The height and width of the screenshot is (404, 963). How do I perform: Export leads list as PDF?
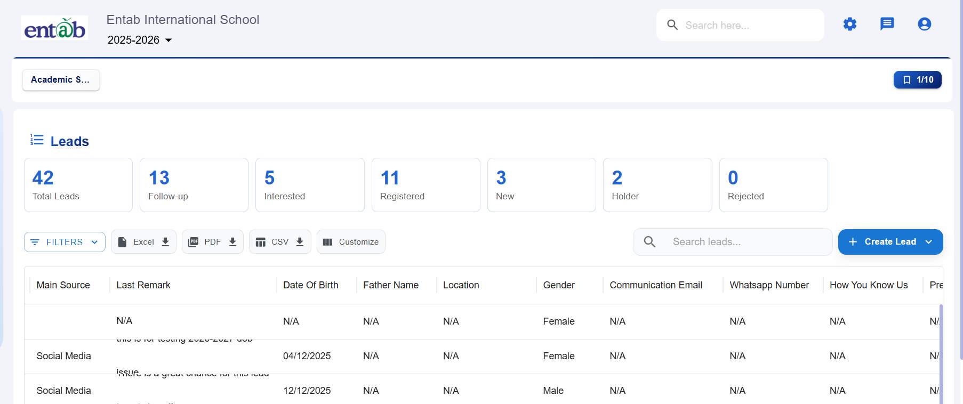[212, 242]
